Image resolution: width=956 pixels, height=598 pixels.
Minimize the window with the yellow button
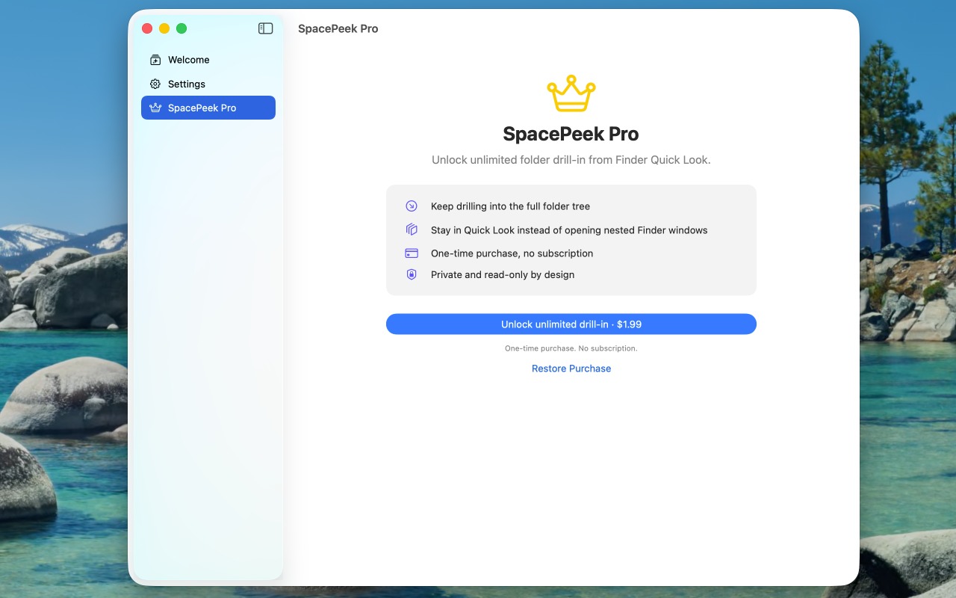tap(164, 28)
